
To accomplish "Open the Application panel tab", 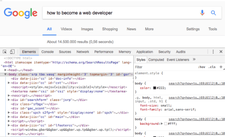I will pyautogui.click(x=145, y=52).
